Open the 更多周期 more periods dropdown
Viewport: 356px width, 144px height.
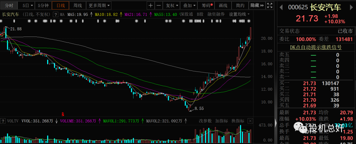click(x=100, y=5)
